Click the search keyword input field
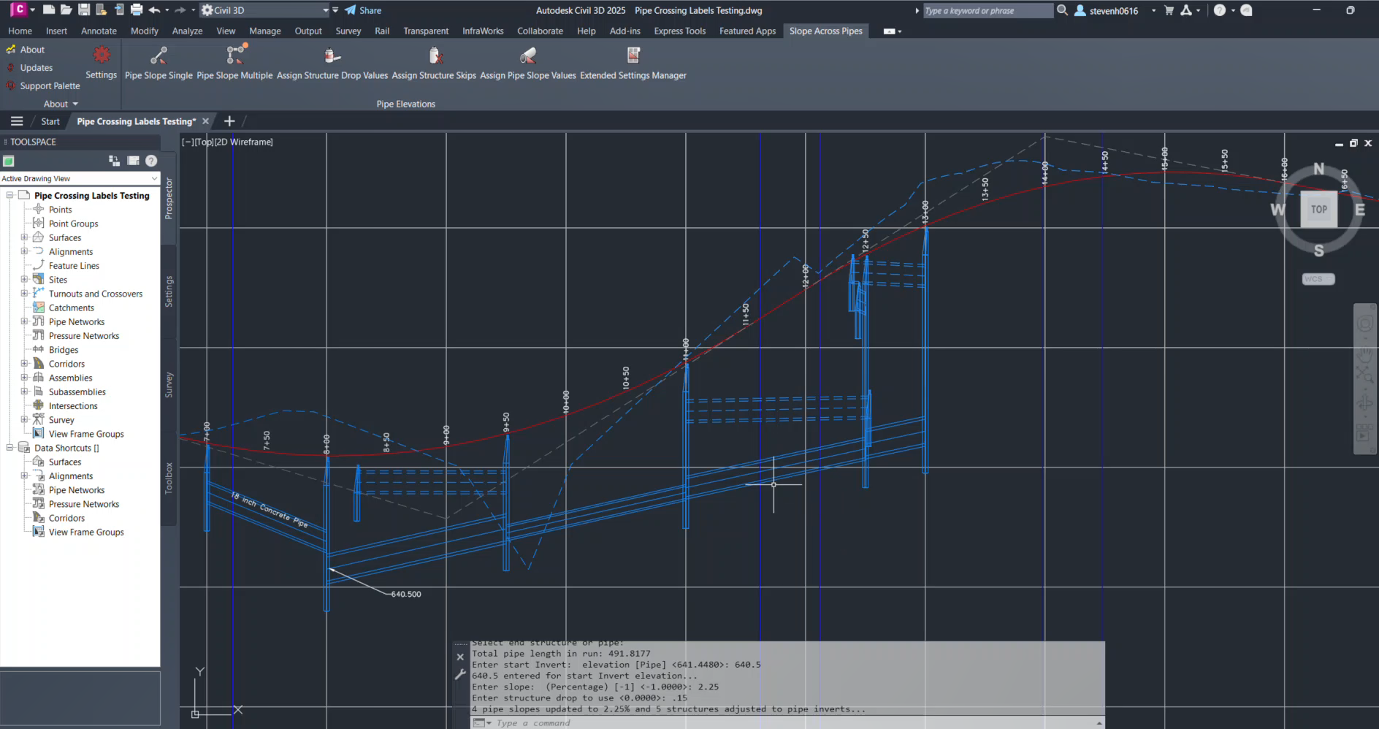The image size is (1379, 729). pos(988,10)
